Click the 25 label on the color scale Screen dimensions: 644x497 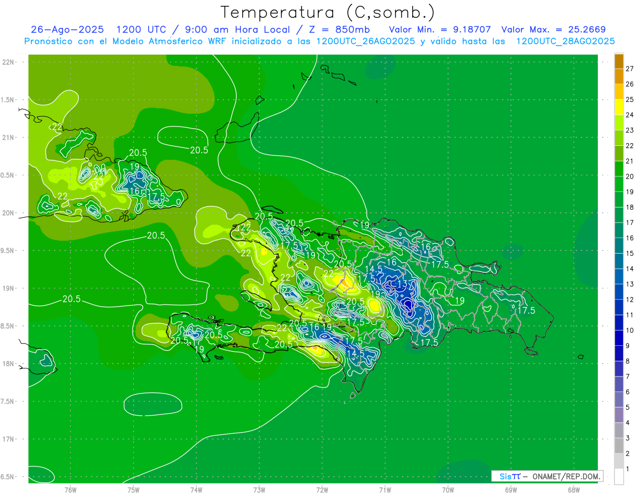(x=630, y=99)
